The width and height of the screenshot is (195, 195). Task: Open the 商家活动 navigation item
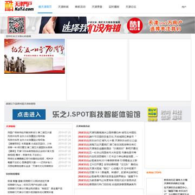[x=80, y=7]
